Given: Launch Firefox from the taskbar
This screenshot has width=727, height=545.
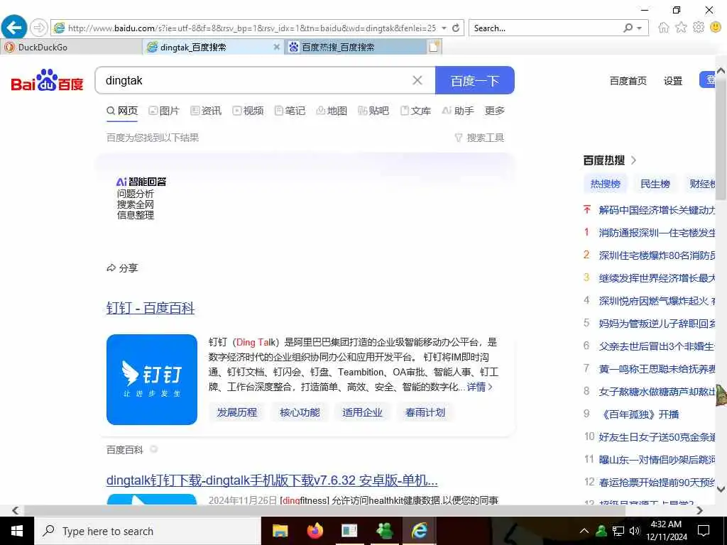Looking at the screenshot, I should 315,531.
